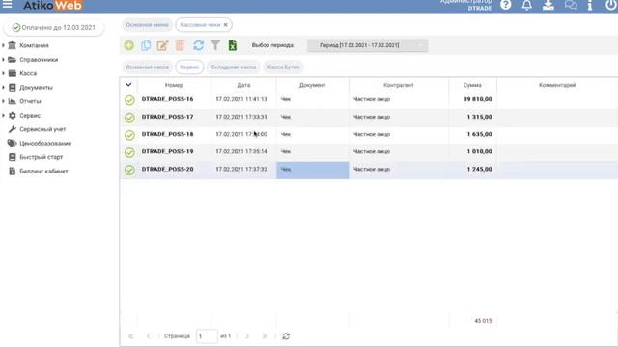Copy the selected receipt
Screen dimensions: 618x347
tap(146, 45)
